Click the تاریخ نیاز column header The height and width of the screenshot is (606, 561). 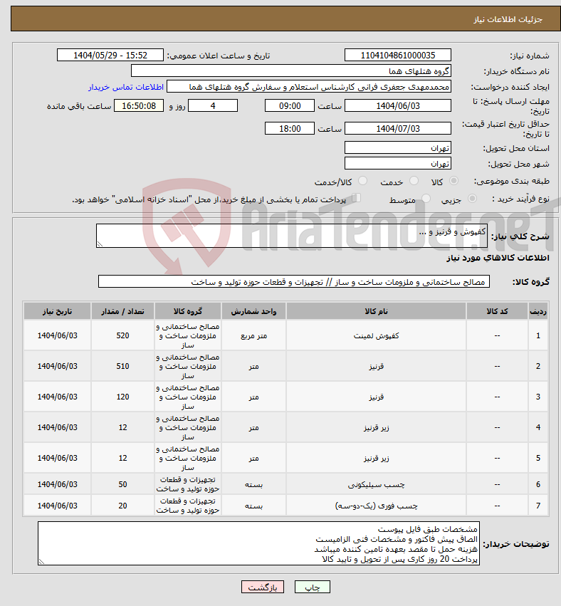(x=57, y=311)
